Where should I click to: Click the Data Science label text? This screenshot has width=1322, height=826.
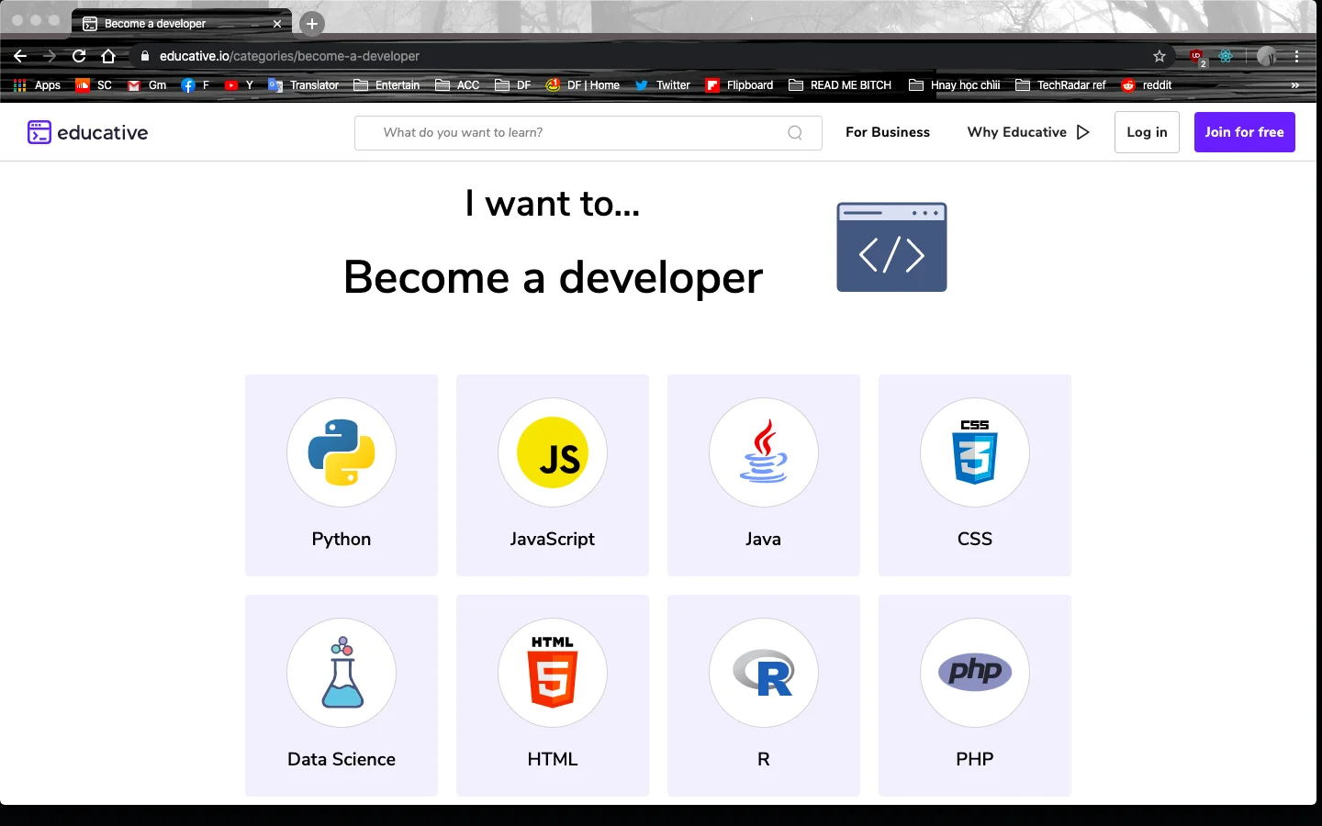tap(342, 759)
